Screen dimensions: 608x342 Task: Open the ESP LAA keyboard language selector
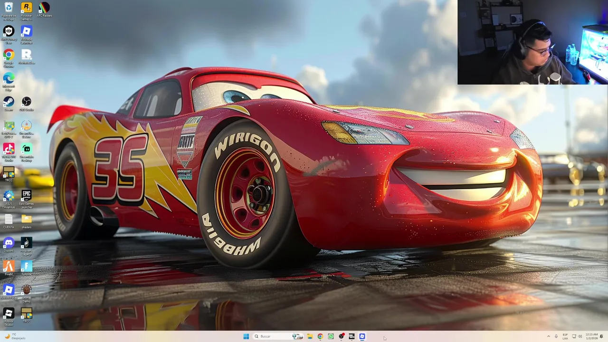pyautogui.click(x=565, y=336)
